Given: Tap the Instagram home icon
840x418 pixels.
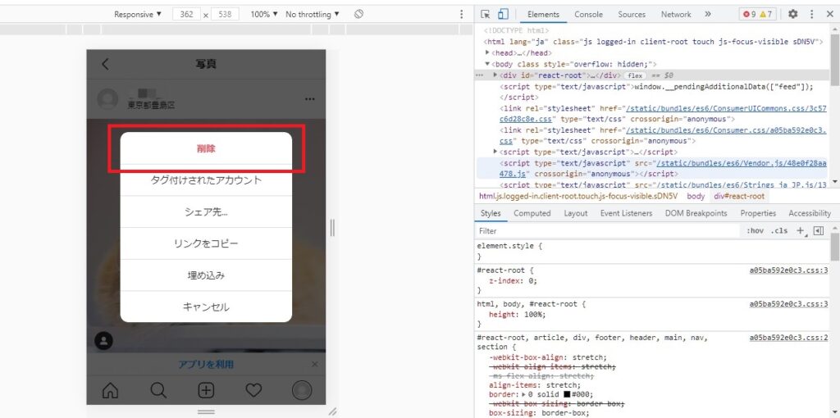Looking at the screenshot, I should pos(110,390).
